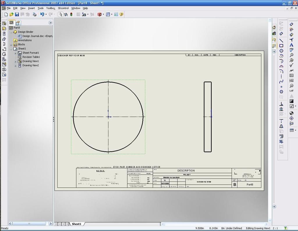Click the Surface Finish symbol tool
This screenshot has width=298, height=231.
(x=292, y=65)
